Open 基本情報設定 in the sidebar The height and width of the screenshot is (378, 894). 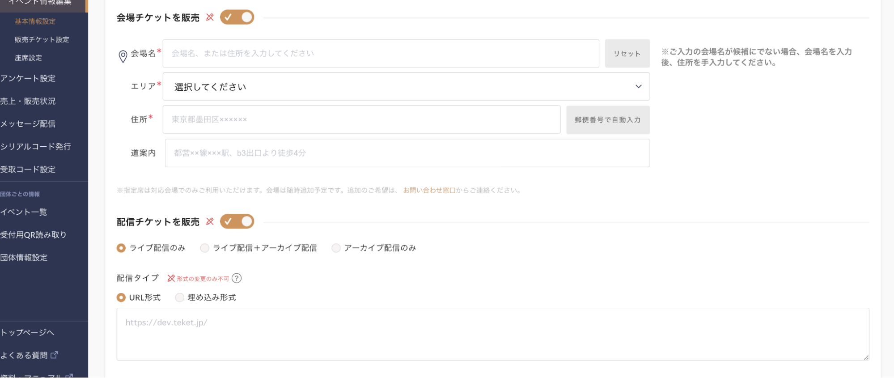(35, 21)
